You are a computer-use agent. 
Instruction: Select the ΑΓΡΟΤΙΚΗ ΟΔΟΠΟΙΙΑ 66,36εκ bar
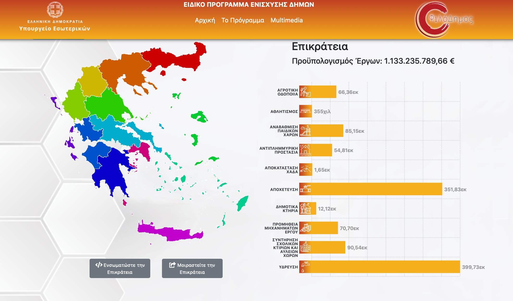click(318, 92)
